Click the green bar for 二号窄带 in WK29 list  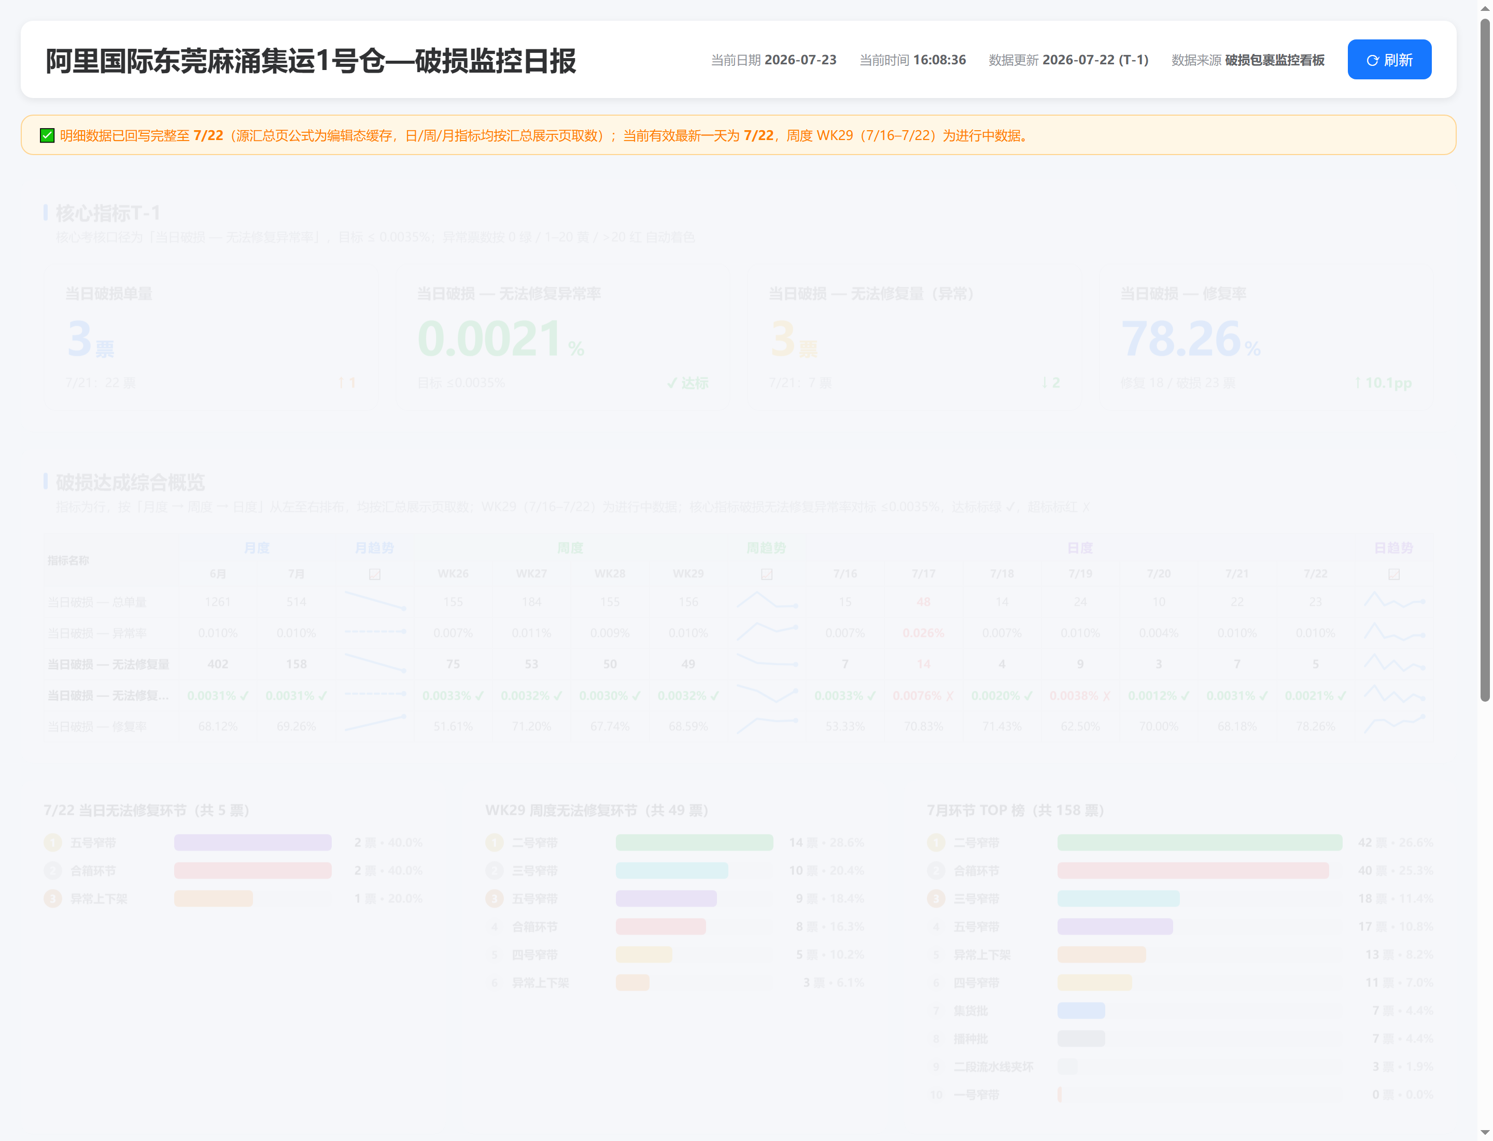695,843
